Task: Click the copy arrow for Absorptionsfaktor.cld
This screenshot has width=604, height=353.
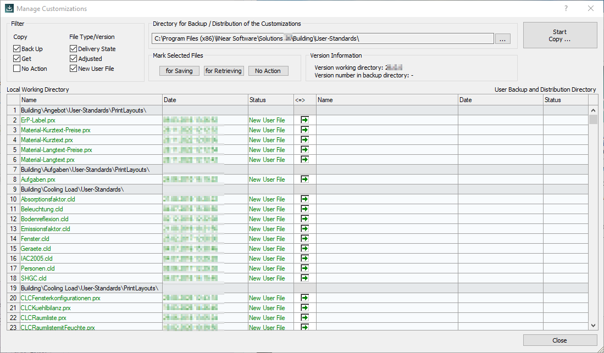Action: [x=304, y=199]
